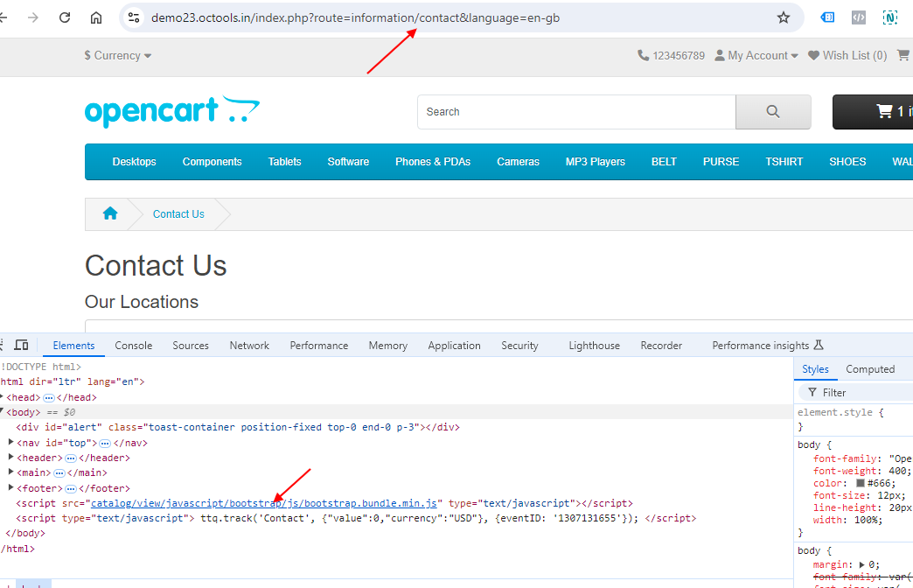Expand the margin property triangle
The height and width of the screenshot is (588, 913).
pos(861,564)
